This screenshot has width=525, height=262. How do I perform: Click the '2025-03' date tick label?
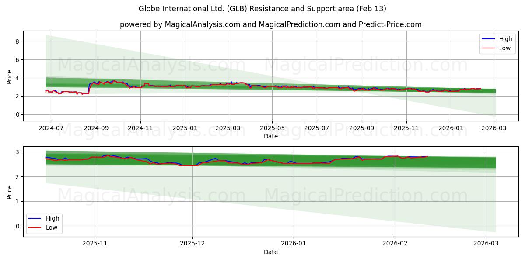click(x=228, y=128)
